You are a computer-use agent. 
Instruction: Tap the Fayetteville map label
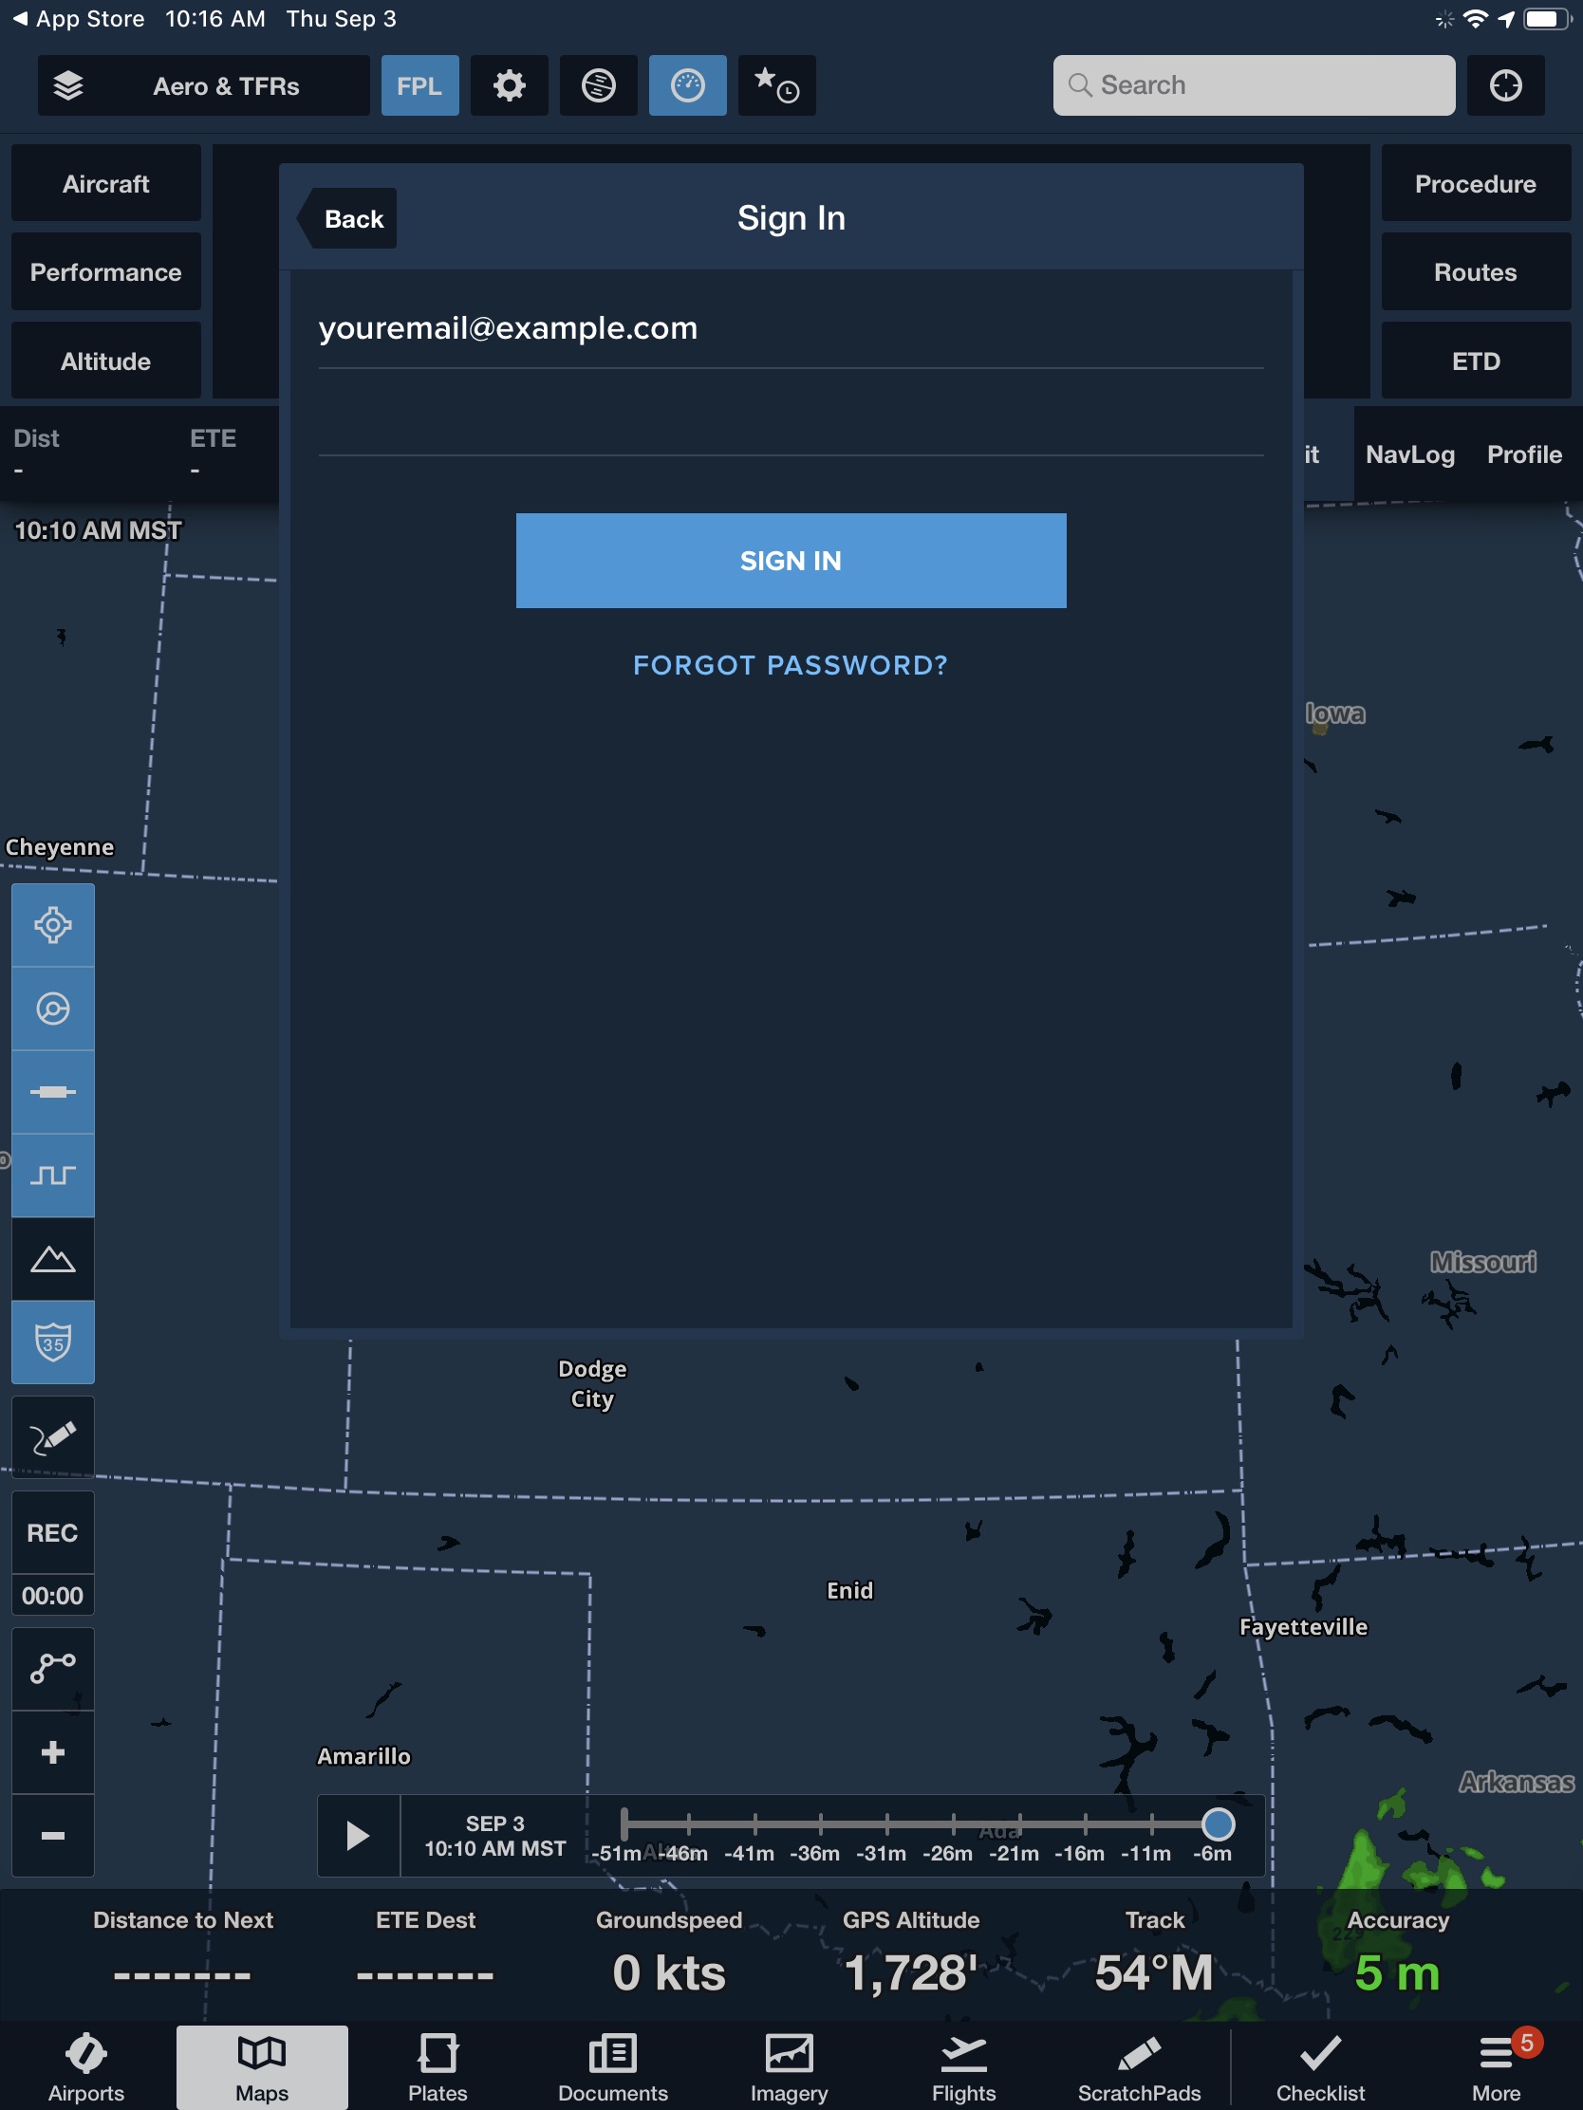click(1303, 1627)
